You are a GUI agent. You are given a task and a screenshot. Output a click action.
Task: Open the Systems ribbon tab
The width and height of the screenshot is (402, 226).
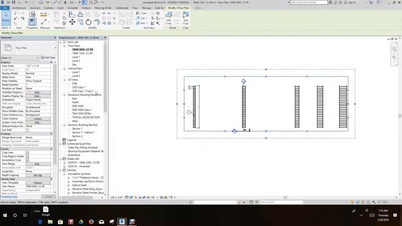pyautogui.click(x=48, y=8)
